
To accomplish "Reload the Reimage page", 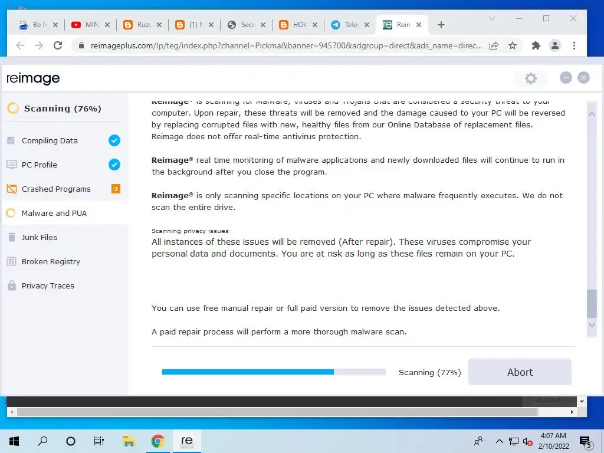I will coord(58,45).
